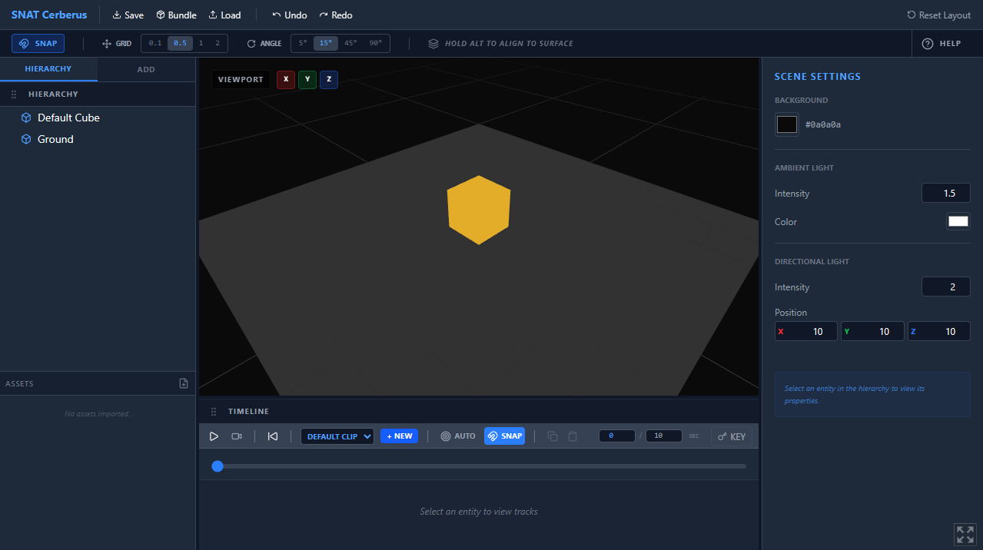The height and width of the screenshot is (550, 983).
Task: Click the cube icon beside Ground
Action: coord(26,139)
